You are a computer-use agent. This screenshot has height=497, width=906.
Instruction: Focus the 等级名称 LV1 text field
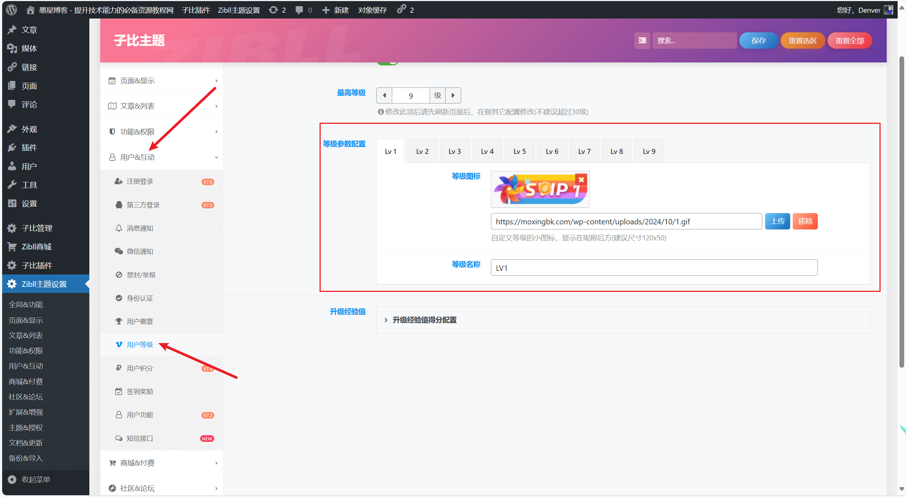pos(654,268)
